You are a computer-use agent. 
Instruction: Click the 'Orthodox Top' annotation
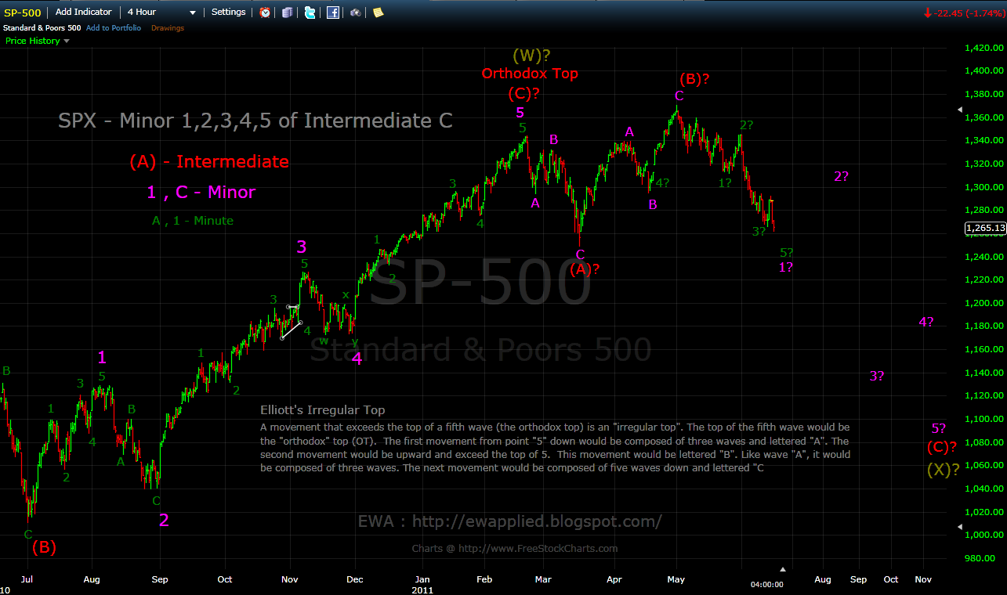pyautogui.click(x=530, y=74)
